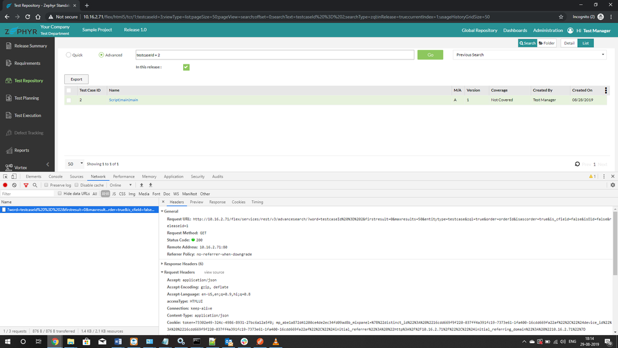Uncheck the 'In this release' checkbox

point(186,67)
